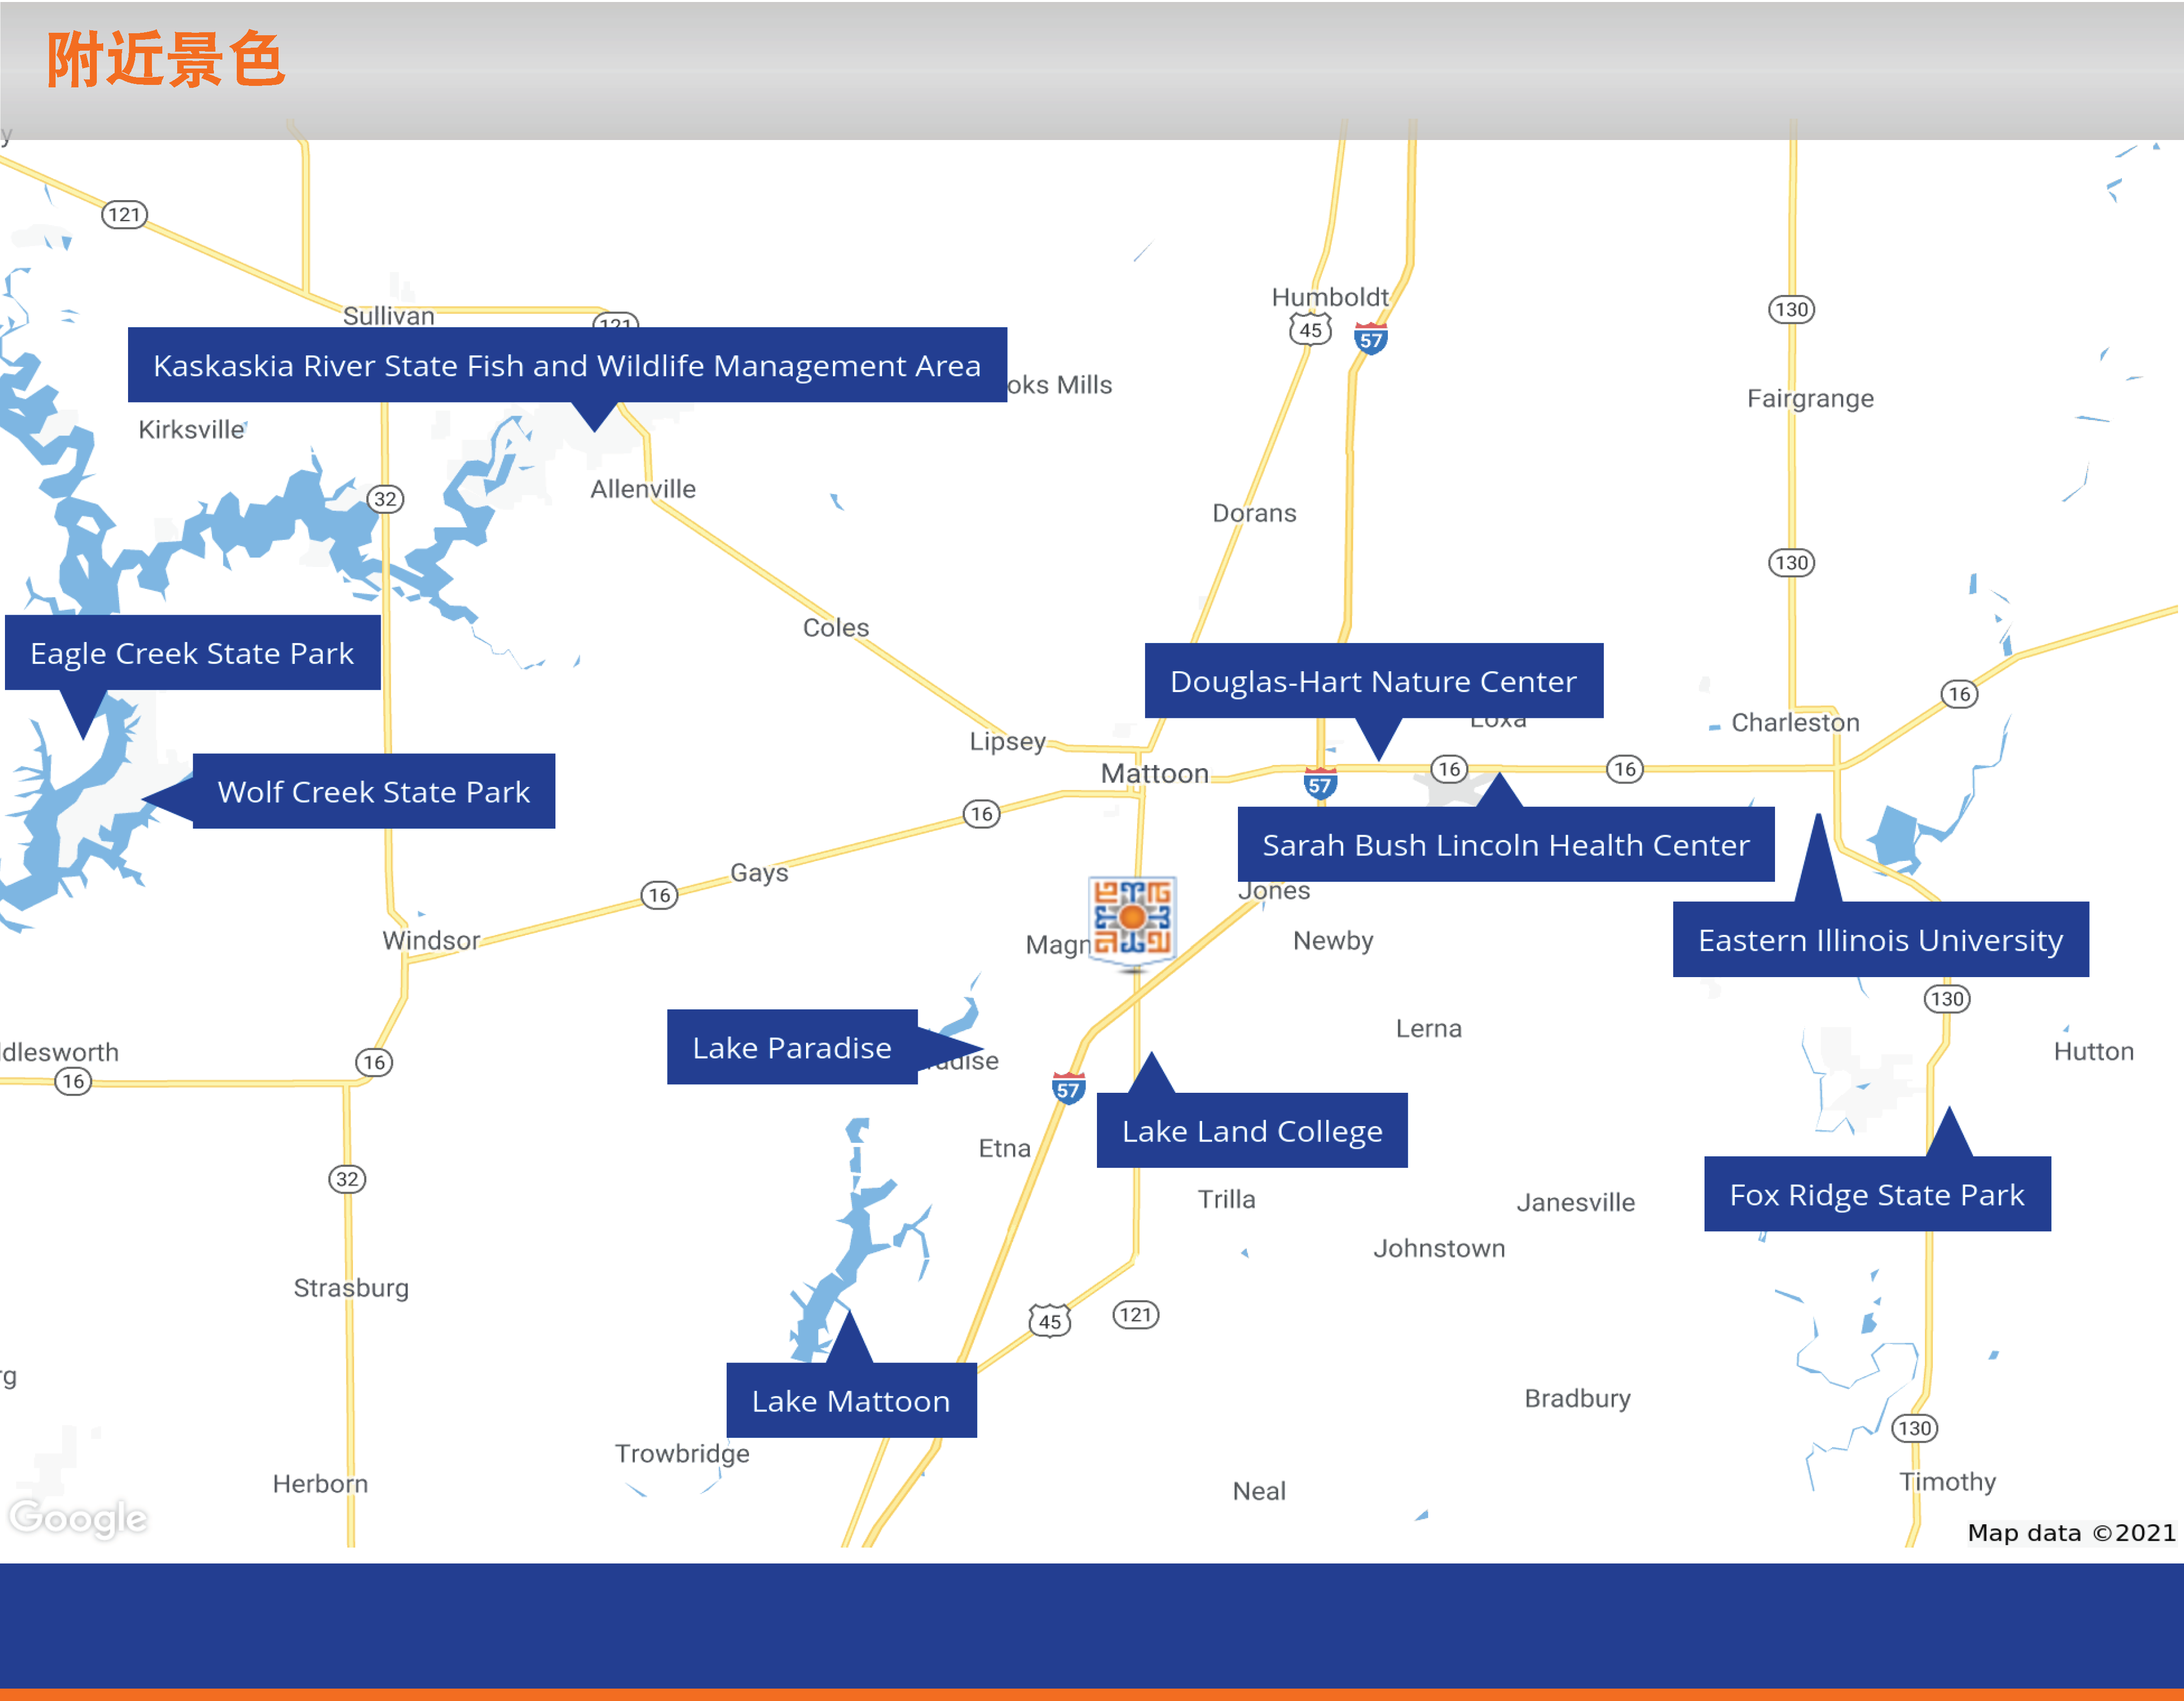Click the route 32 shield near Strasburg
2184x1701 pixels.
click(x=347, y=1179)
